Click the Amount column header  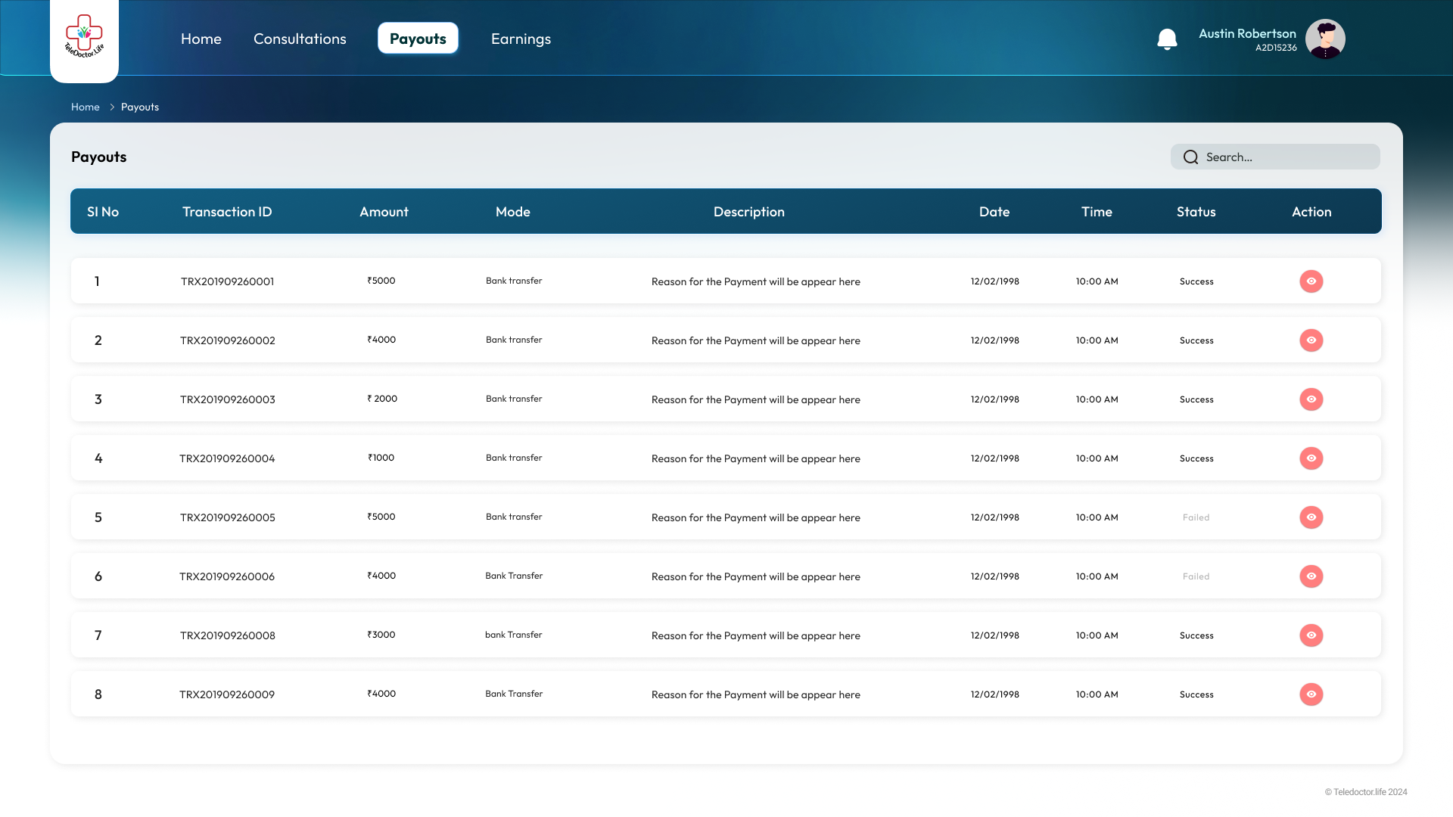(384, 212)
